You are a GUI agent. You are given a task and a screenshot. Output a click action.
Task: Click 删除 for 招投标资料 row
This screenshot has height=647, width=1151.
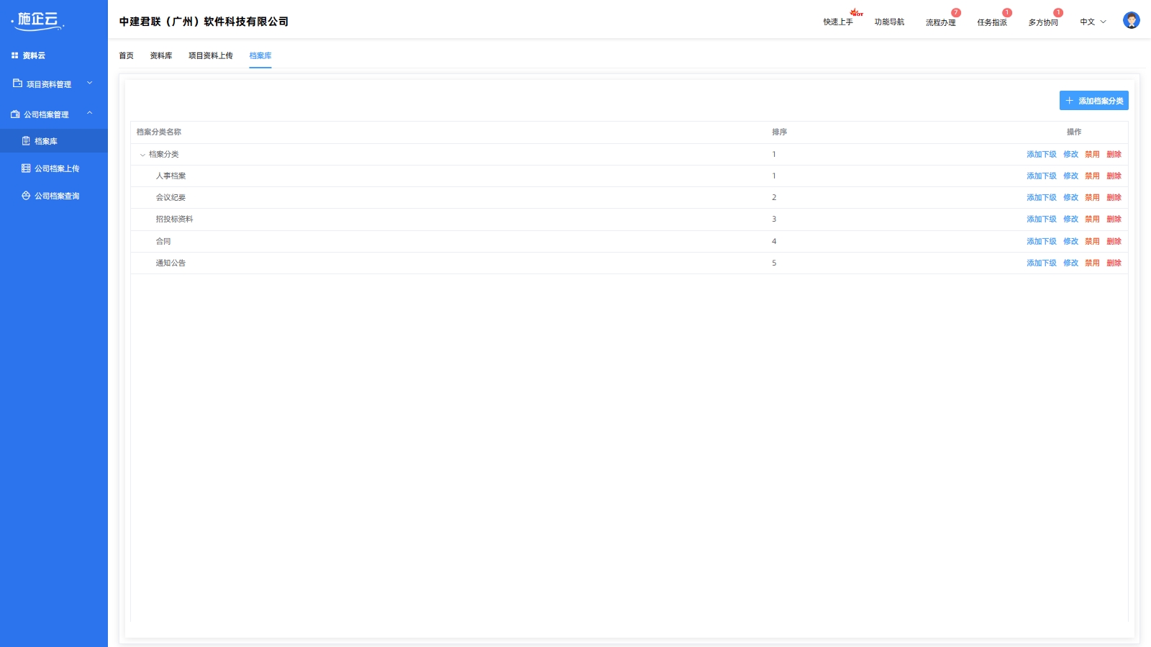(x=1114, y=219)
